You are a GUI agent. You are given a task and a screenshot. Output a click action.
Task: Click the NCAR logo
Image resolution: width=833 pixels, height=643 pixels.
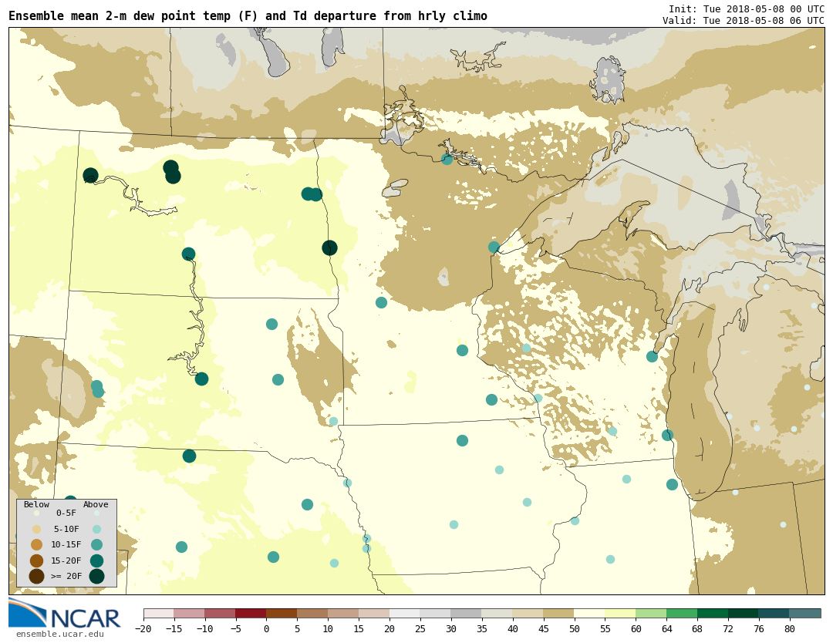(x=65, y=614)
